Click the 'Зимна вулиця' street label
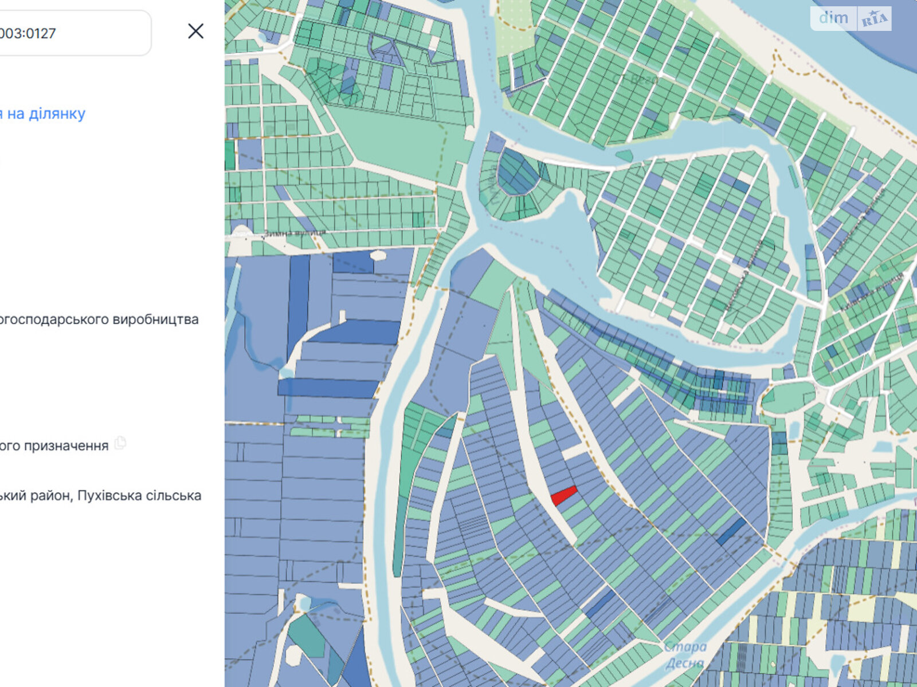 click(x=294, y=234)
